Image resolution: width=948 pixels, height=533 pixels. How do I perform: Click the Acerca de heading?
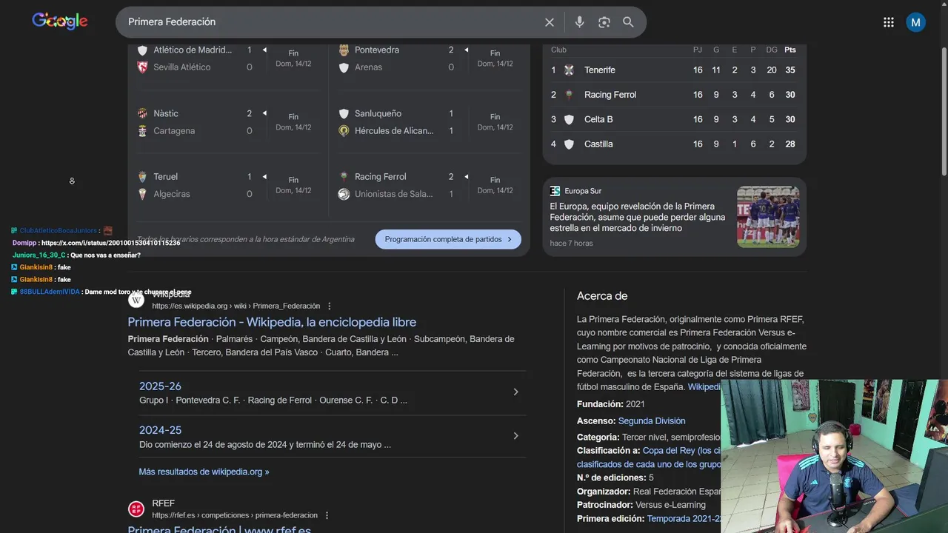tap(602, 296)
